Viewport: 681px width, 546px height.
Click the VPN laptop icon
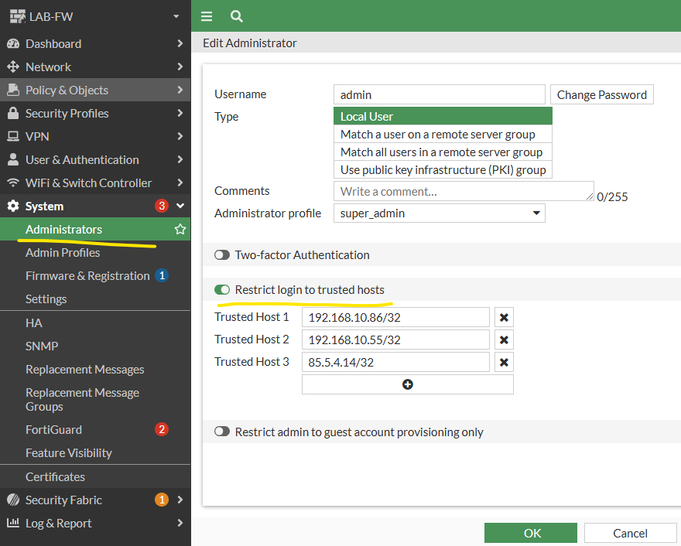click(x=13, y=136)
